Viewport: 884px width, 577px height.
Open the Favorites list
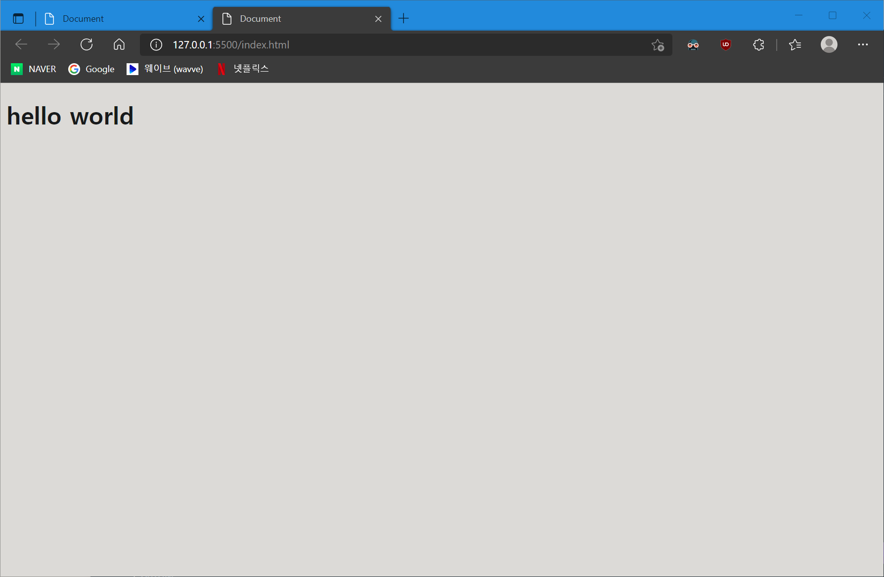(x=795, y=45)
